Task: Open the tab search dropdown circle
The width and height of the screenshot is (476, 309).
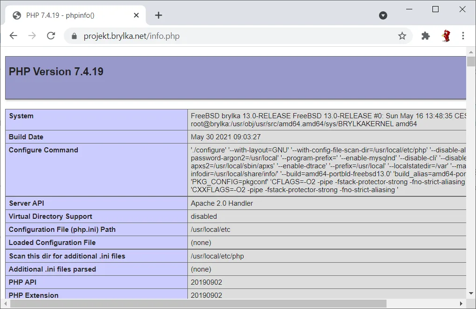Action: tap(383, 15)
